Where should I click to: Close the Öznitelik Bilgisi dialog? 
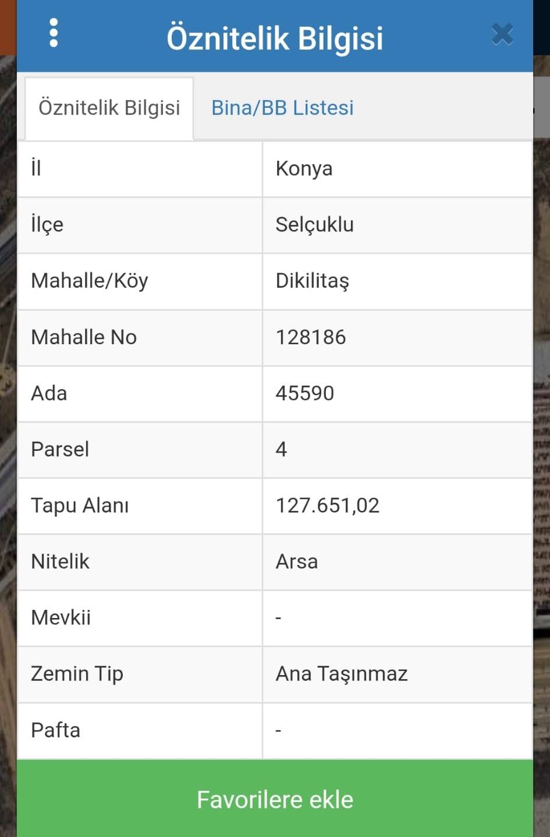coord(502,34)
